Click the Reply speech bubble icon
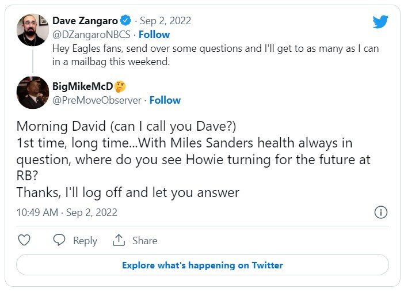The height and width of the screenshot is (292, 404). [59, 240]
